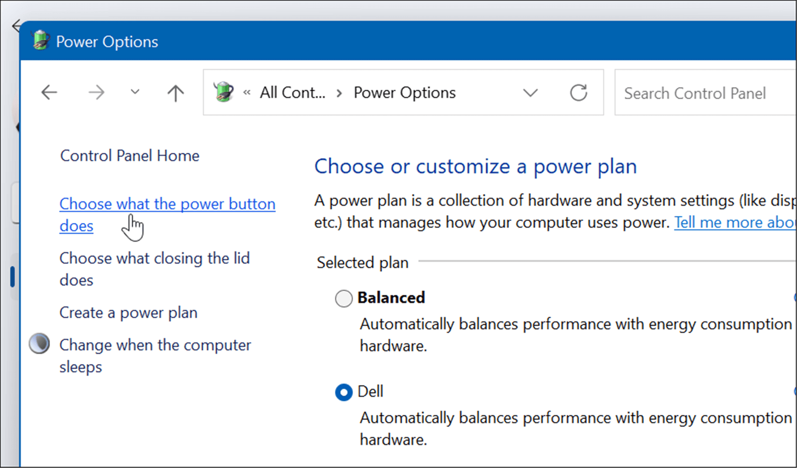
Task: Navigate to All Control Panel Items via breadcrumb
Action: pyautogui.click(x=293, y=92)
